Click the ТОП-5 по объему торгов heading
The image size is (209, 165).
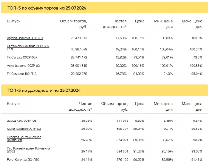tap(47, 8)
